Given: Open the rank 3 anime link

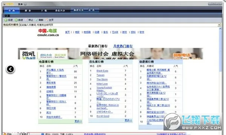Looking at the screenshot, I should click(x=157, y=83).
